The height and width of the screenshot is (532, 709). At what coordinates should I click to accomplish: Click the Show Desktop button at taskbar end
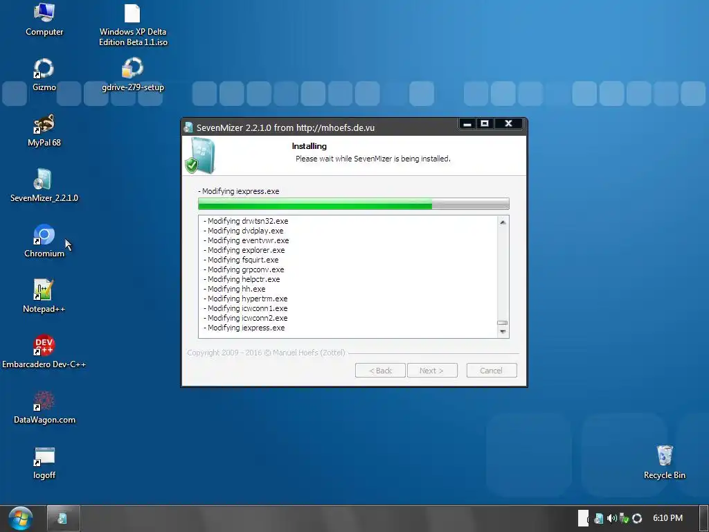point(704,518)
